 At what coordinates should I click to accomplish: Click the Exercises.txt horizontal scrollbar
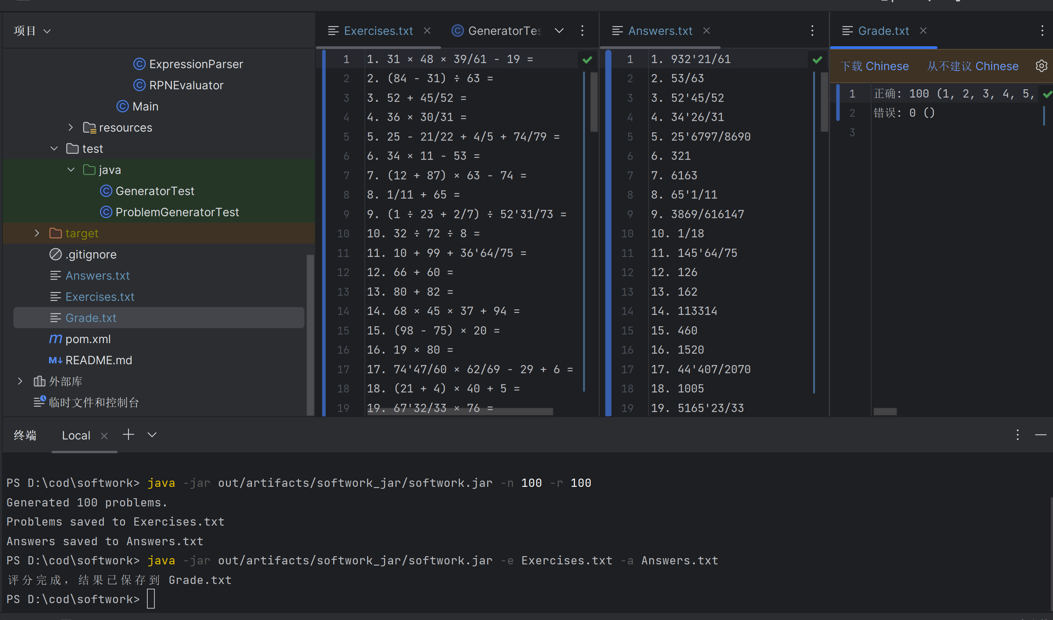460,412
